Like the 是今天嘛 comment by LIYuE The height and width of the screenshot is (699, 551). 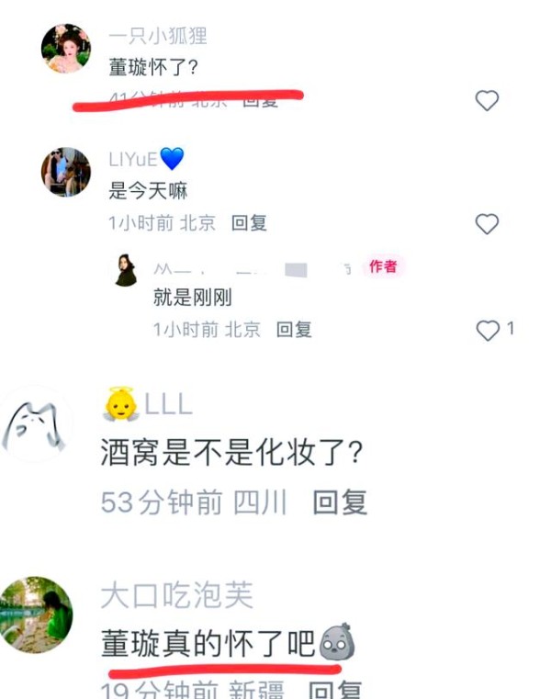[x=487, y=224]
